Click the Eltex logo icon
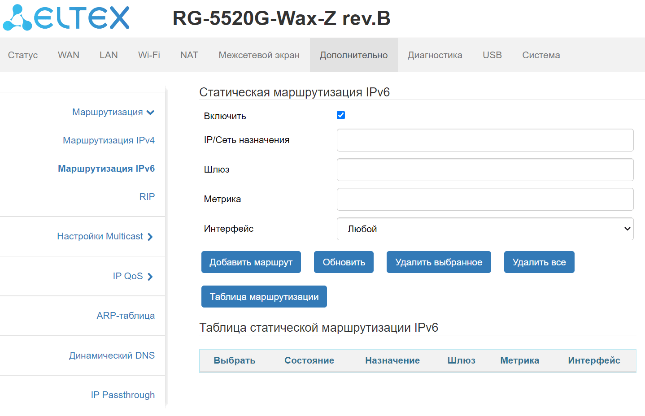 18,18
